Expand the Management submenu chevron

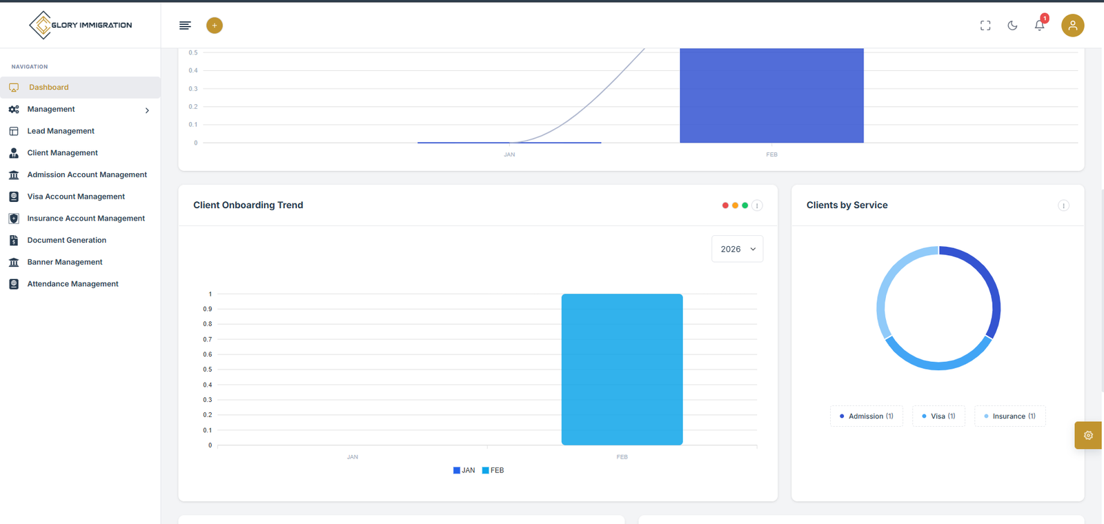pyautogui.click(x=147, y=110)
